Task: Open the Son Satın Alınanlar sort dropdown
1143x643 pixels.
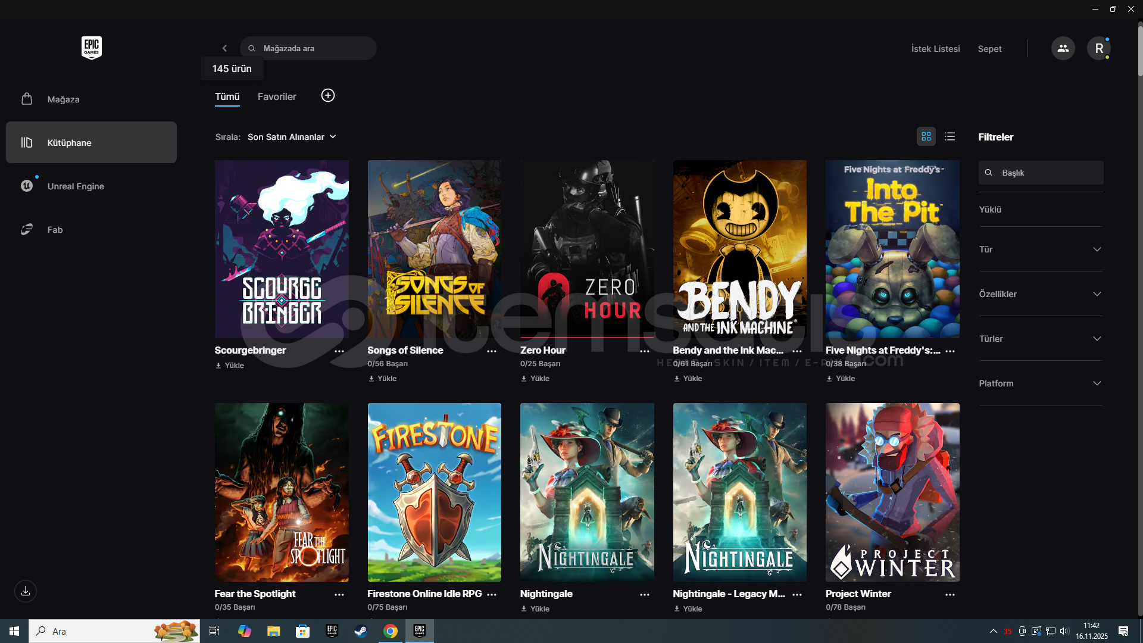Action: 292,137
